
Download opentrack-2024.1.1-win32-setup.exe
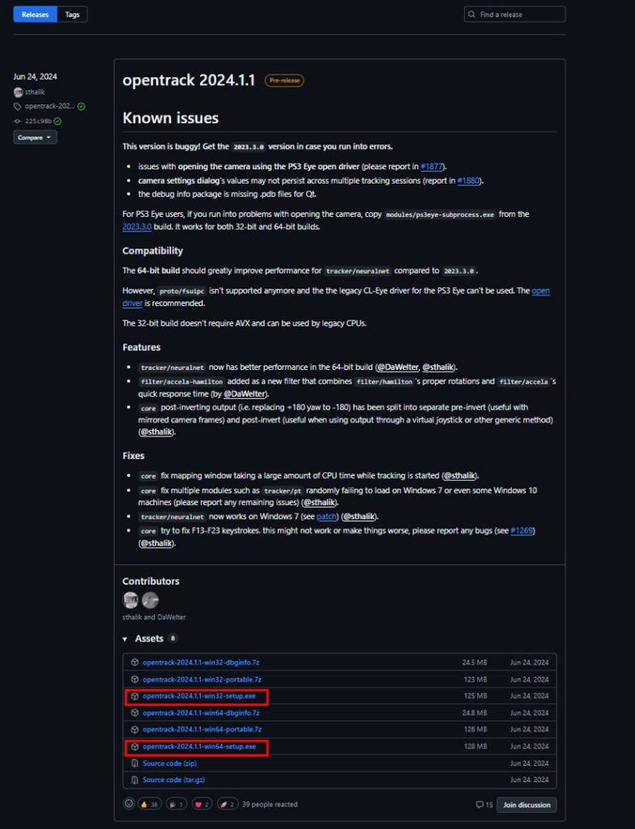(x=198, y=695)
